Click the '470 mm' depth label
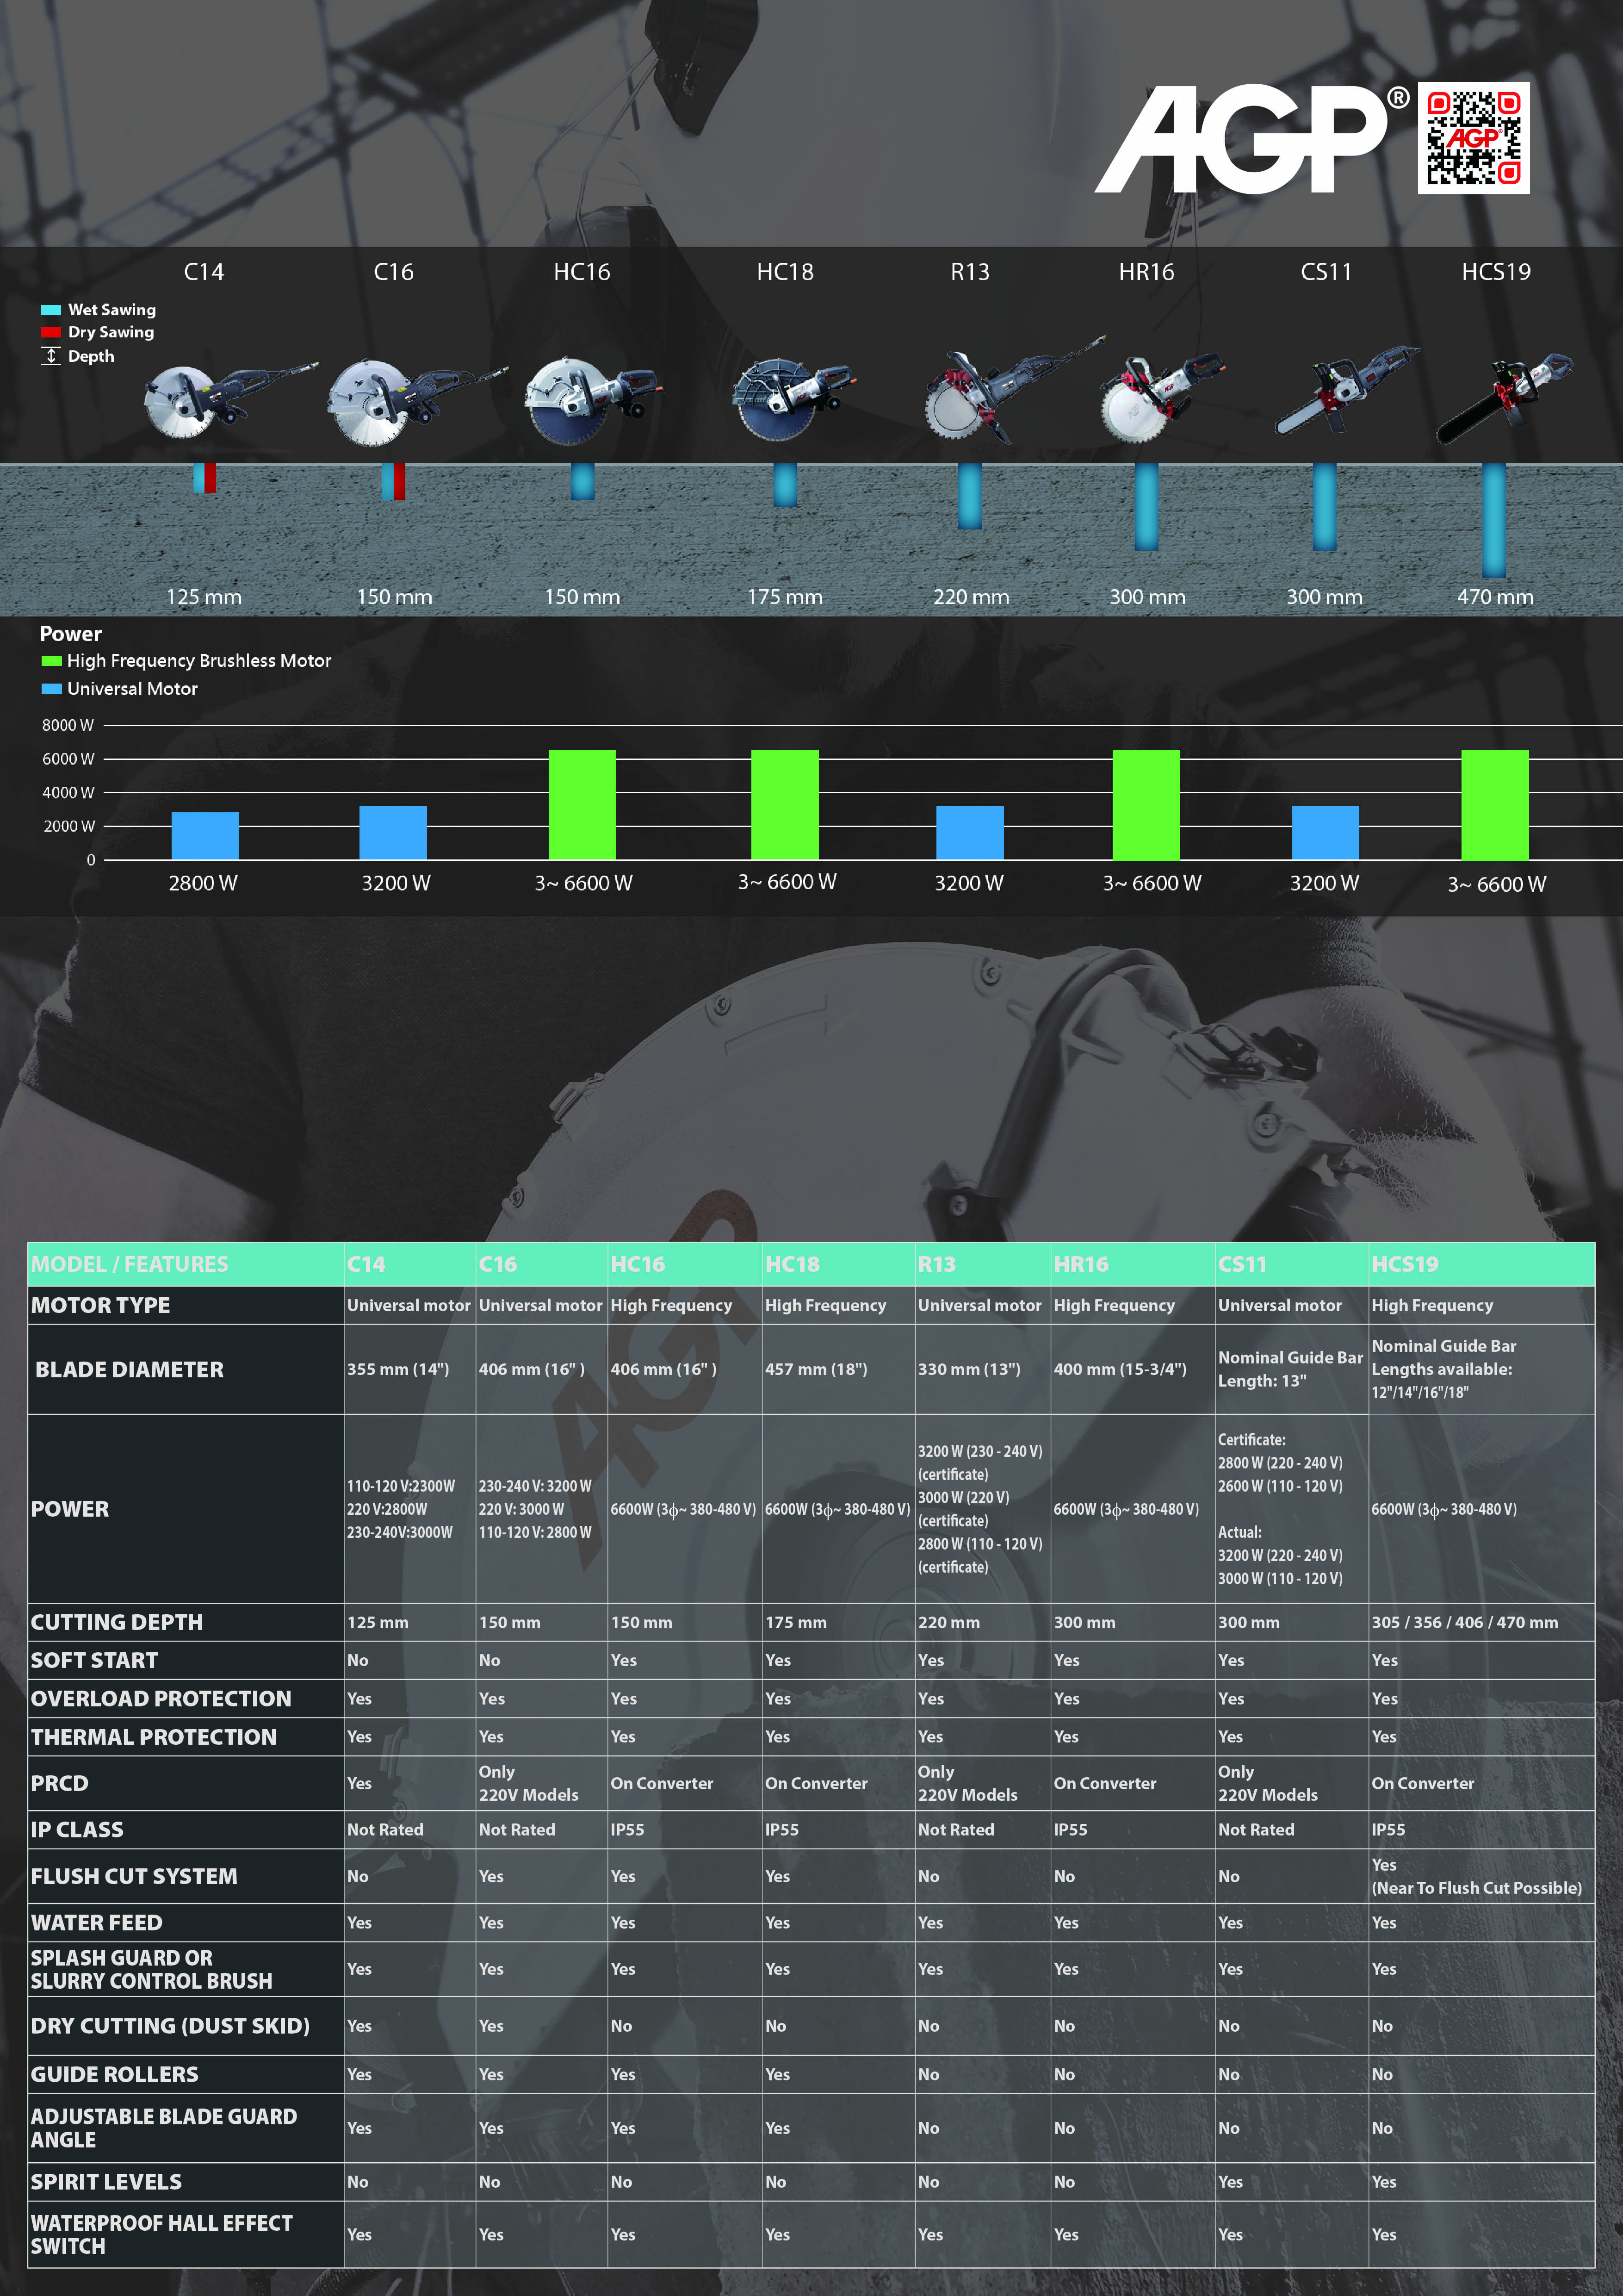The image size is (1623, 2296). coord(1495,597)
